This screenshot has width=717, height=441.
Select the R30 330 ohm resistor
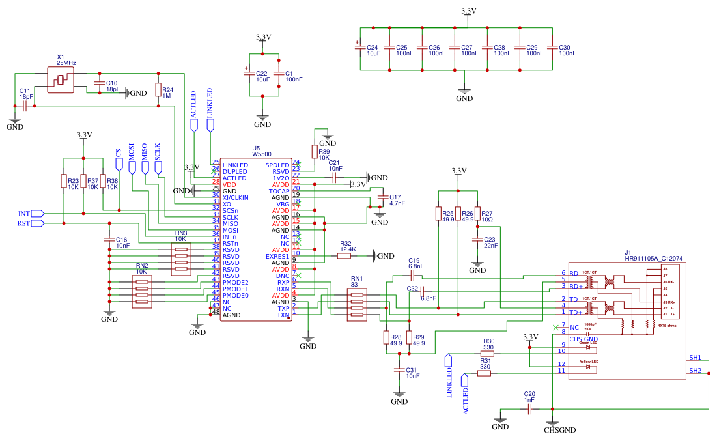[487, 354]
